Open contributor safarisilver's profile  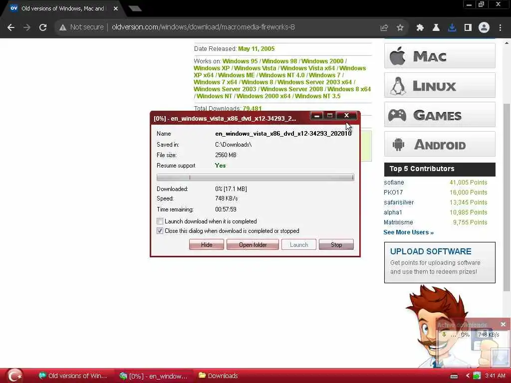click(399, 202)
